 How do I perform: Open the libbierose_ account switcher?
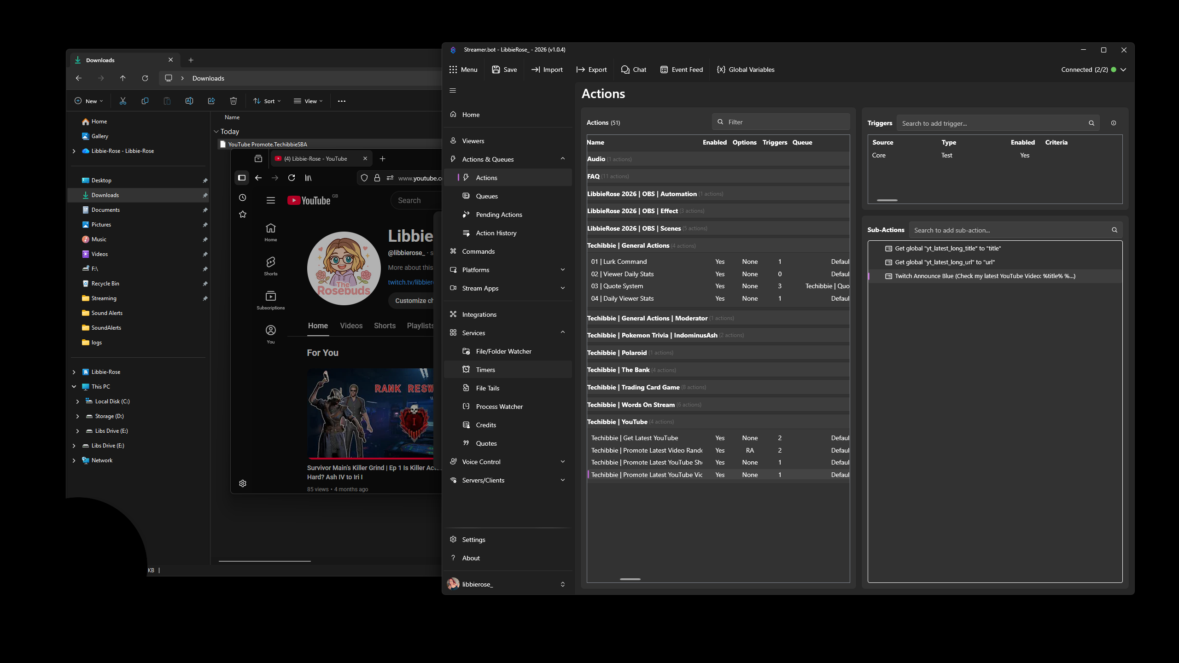508,584
